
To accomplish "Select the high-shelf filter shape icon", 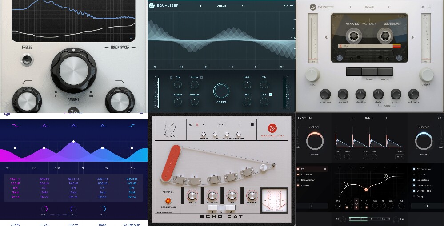I will click(x=132, y=126).
